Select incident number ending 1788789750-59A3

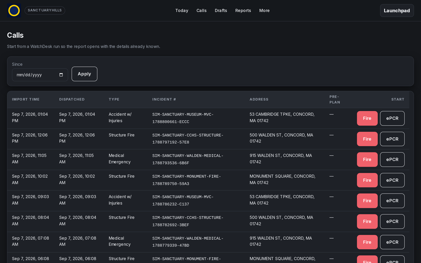(187, 180)
